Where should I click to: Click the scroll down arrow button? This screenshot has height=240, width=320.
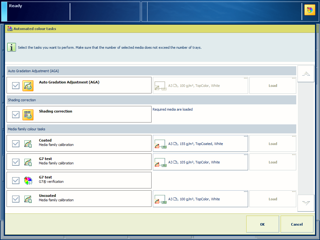[306, 203]
